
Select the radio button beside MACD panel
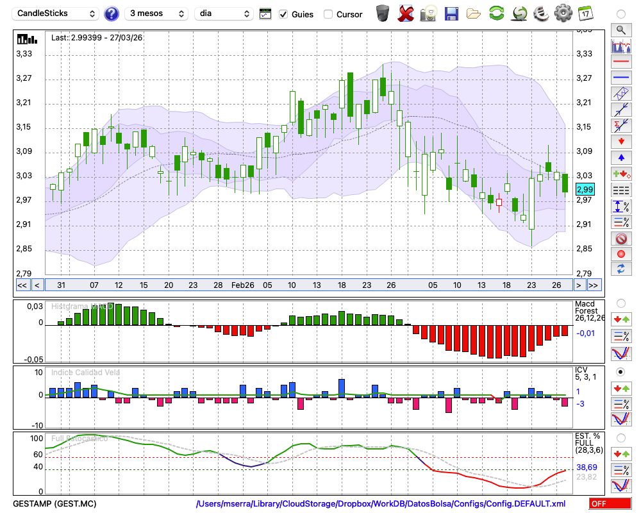[x=620, y=303]
